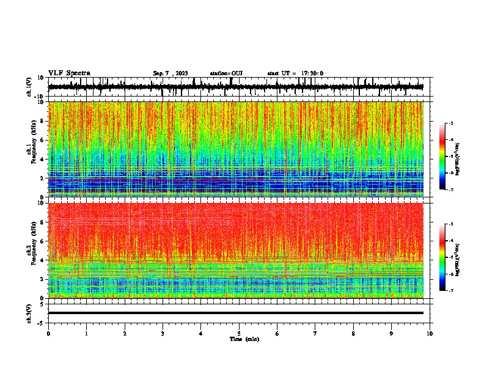Image resolution: width=484 pixels, height=374 pixels.
Task: Click the ch.2 colorbar log(PSD) label
Action: 458,260
